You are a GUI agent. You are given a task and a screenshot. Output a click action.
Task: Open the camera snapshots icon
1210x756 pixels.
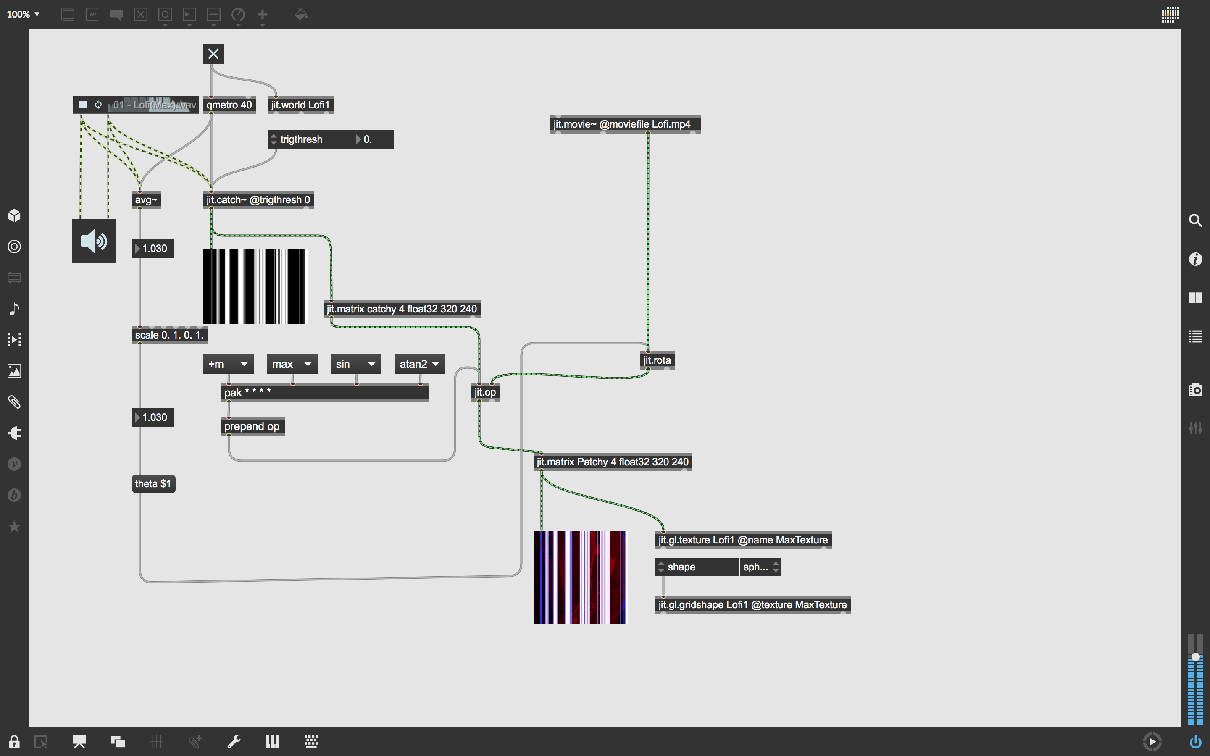pyautogui.click(x=1195, y=389)
